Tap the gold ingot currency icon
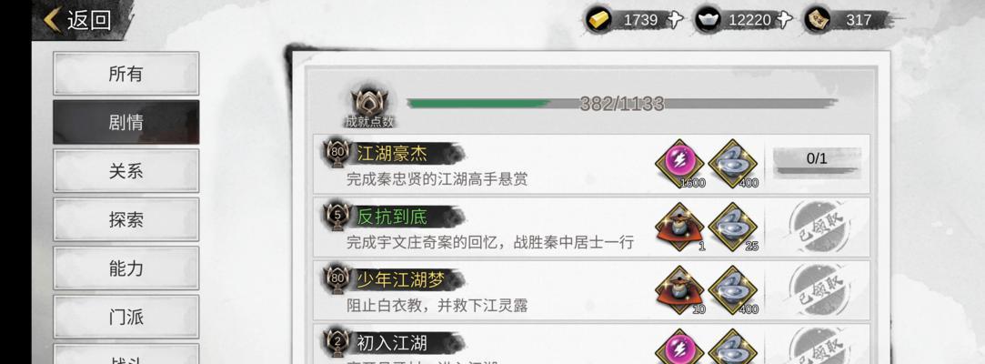The width and height of the screenshot is (985, 364). tap(598, 19)
